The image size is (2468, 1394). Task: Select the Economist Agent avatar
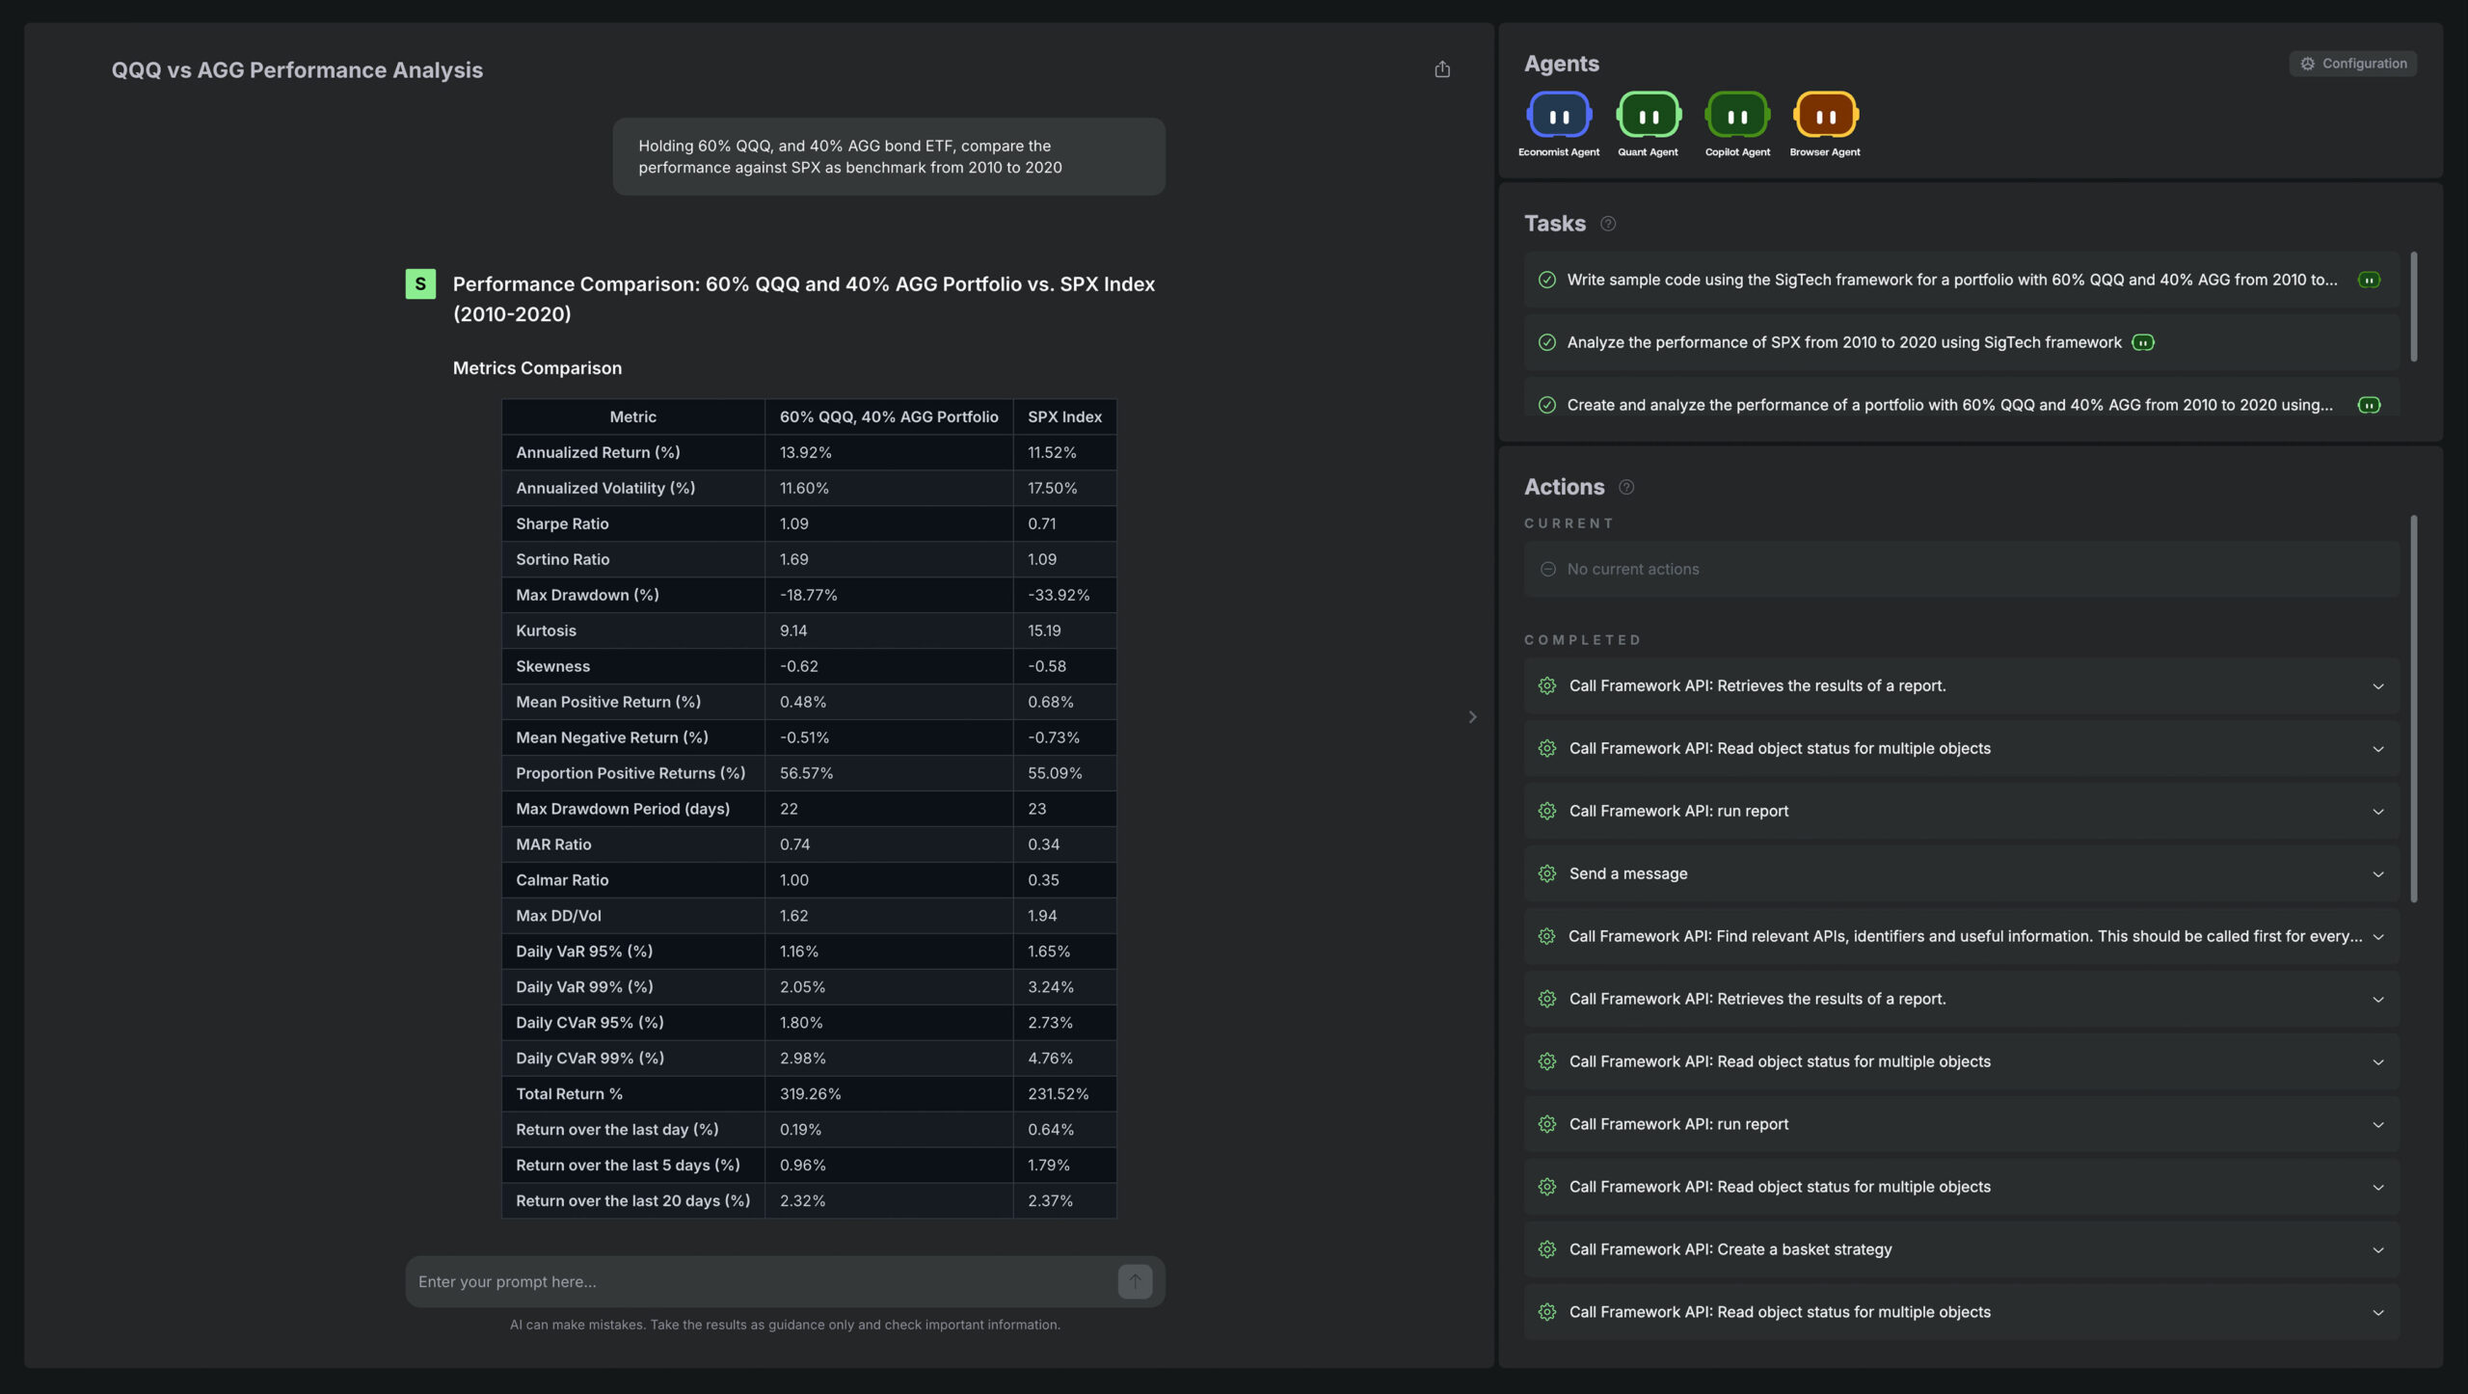pyautogui.click(x=1558, y=116)
